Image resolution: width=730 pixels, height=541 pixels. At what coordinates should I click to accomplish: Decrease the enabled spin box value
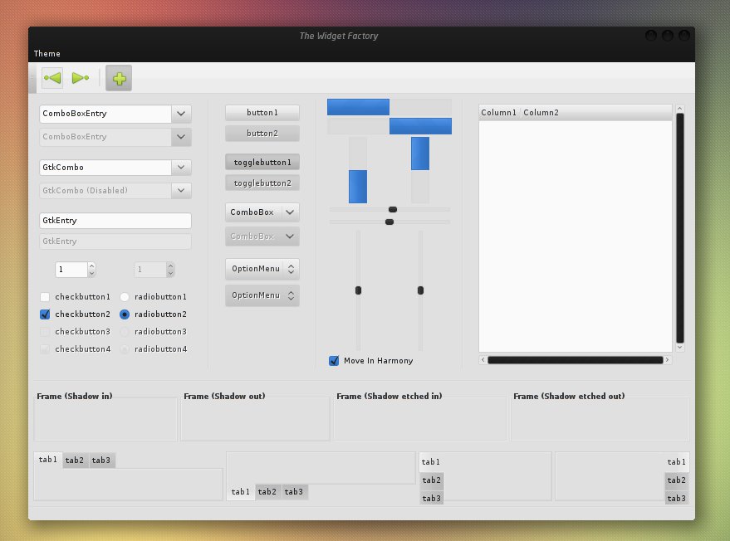91,273
